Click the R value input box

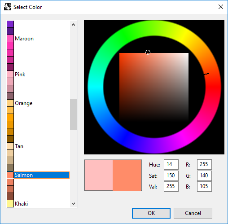[204, 164]
